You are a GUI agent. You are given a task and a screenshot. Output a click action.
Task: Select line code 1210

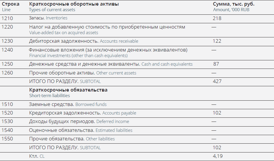pyautogui.click(x=7, y=18)
